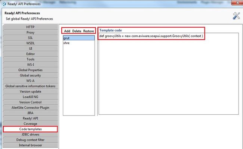Select the WS-A tab
Image resolution: width=243 pixels, height=149 pixels.
click(x=30, y=81)
